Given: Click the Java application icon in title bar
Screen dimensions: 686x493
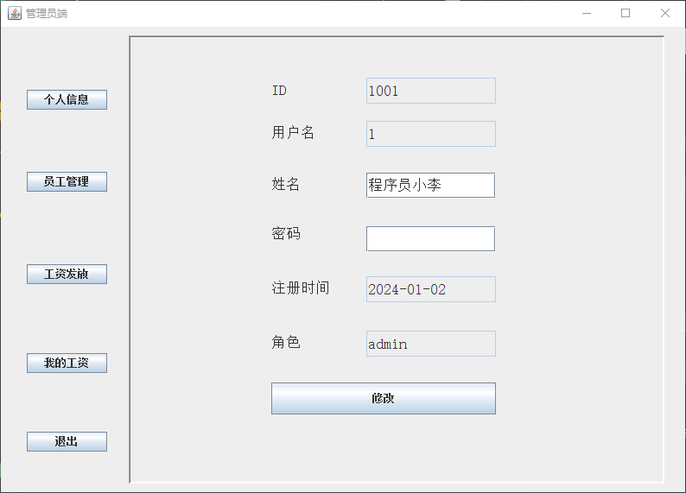Looking at the screenshot, I should 15,13.
